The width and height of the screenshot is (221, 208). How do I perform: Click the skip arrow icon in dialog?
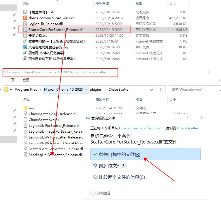click(x=95, y=166)
